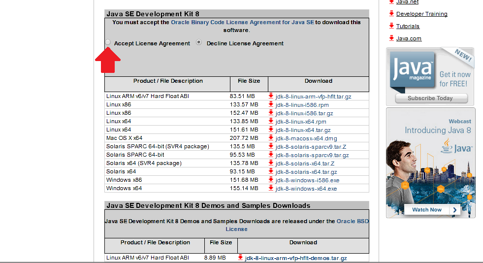Click 'Mac OS X x64' product description cell

[x=125, y=138]
